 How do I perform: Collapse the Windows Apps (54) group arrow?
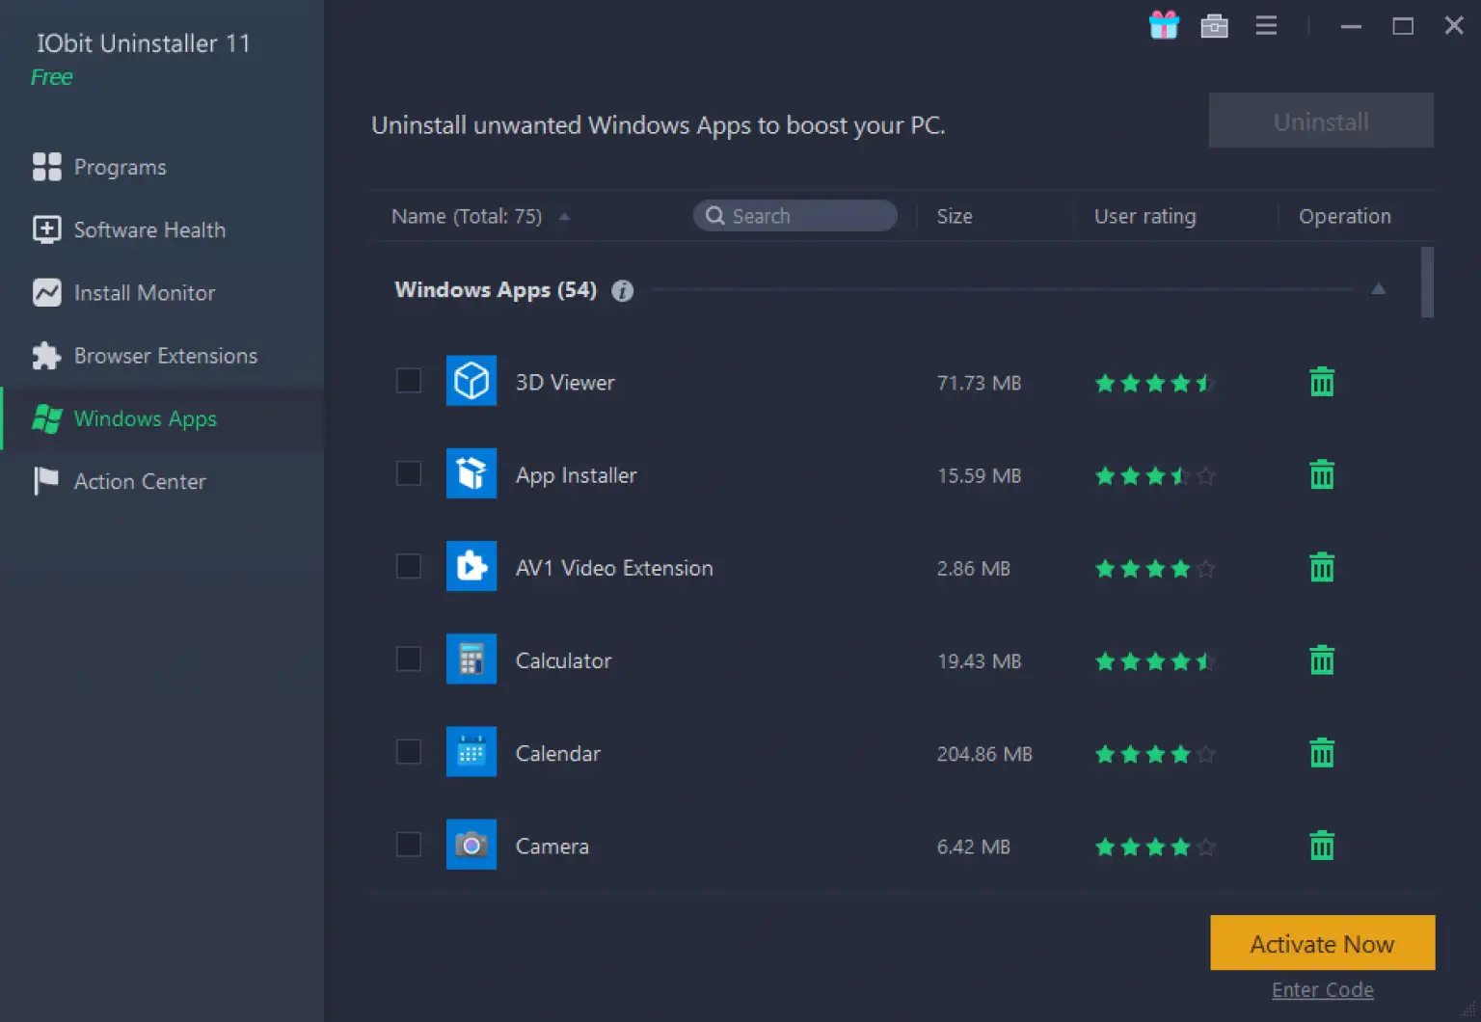coord(1379,288)
